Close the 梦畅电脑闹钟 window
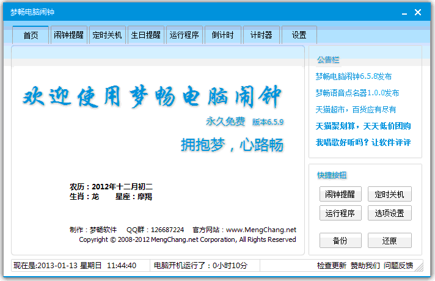Screen dimensions: 435x281 pos(418,12)
